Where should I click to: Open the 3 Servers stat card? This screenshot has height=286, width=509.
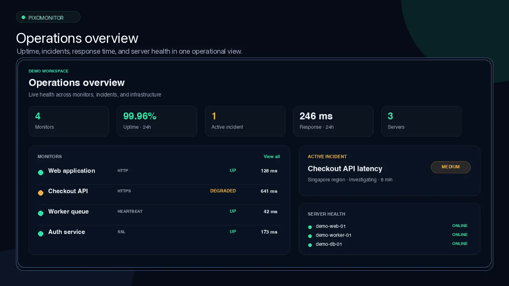click(421, 121)
